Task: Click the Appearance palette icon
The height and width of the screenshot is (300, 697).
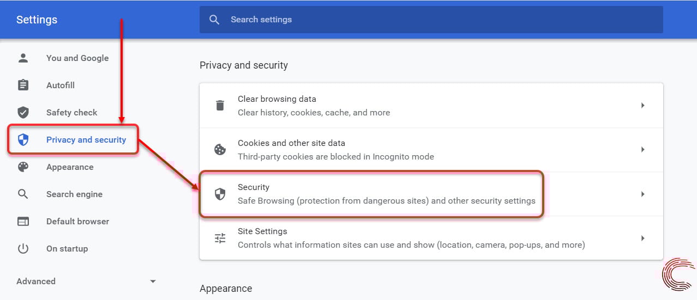Action: click(23, 167)
